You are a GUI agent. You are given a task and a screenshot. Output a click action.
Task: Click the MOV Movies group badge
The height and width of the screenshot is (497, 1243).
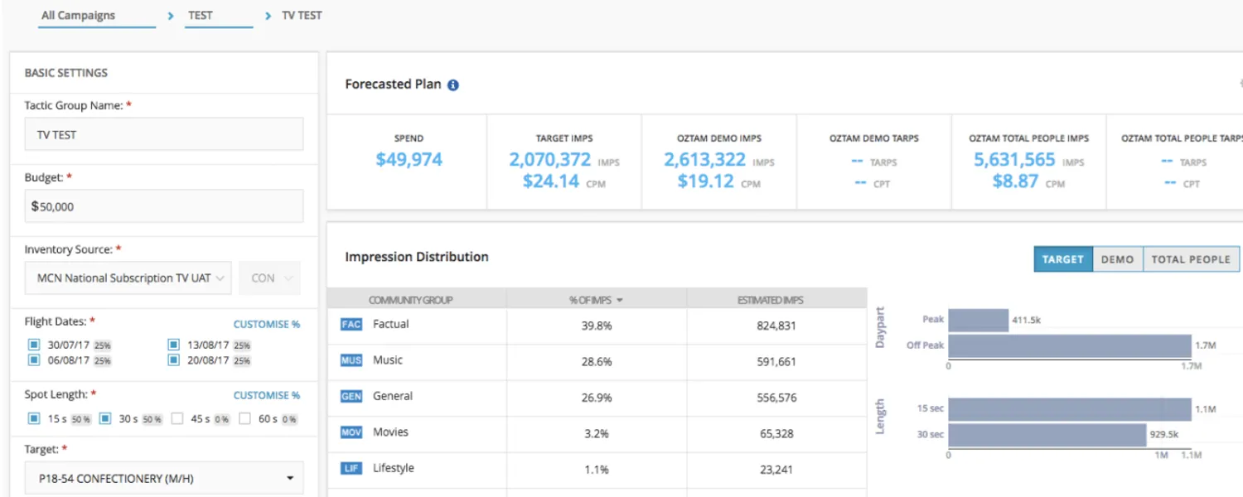[x=351, y=432]
